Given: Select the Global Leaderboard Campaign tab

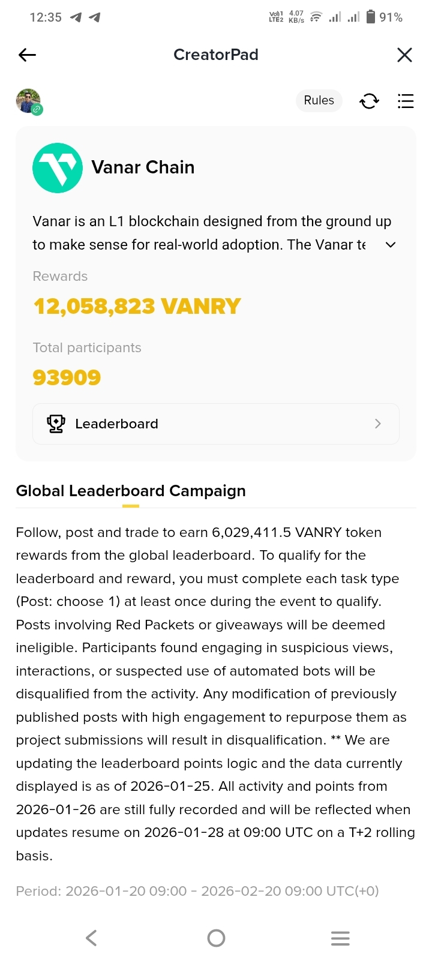Looking at the screenshot, I should [131, 491].
